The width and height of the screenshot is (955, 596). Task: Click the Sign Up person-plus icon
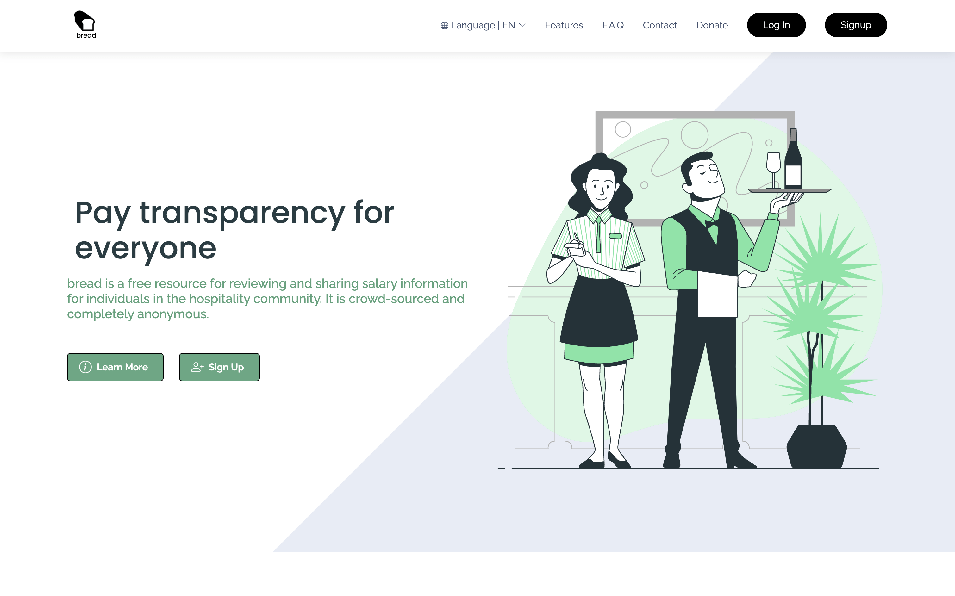(x=197, y=367)
